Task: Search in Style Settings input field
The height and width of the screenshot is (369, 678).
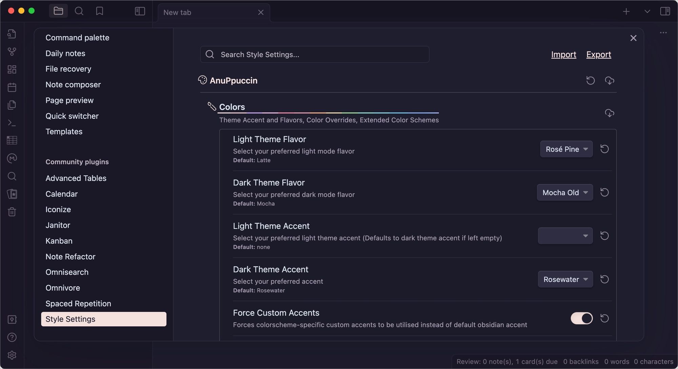Action: (x=315, y=53)
